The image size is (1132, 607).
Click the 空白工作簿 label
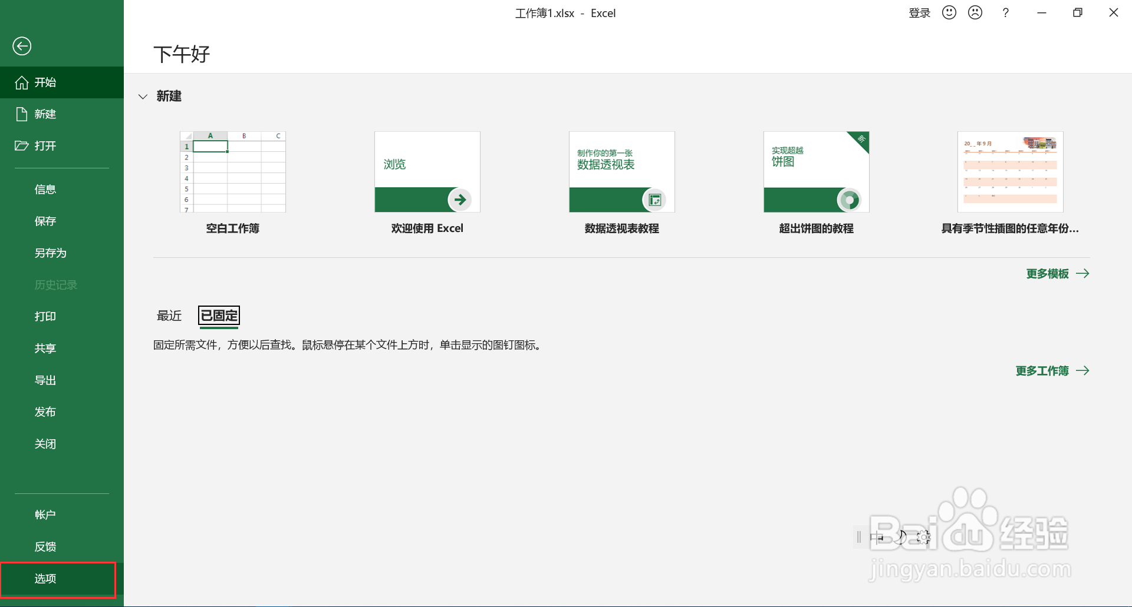tap(233, 228)
